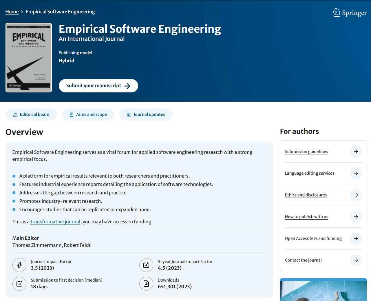
Task: Click the arrow next to Contact the journal
Action: click(x=356, y=260)
